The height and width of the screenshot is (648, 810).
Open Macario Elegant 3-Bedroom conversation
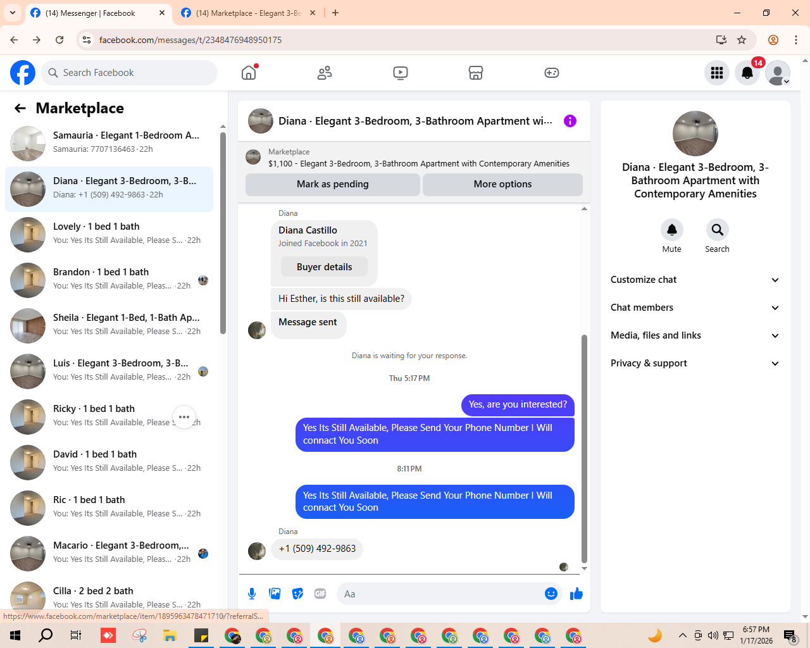click(x=109, y=554)
